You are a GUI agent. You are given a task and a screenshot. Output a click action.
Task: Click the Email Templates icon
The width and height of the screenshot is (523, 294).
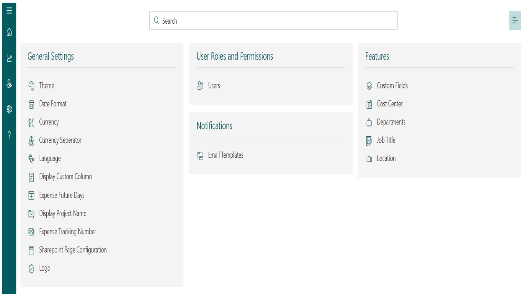tap(200, 155)
